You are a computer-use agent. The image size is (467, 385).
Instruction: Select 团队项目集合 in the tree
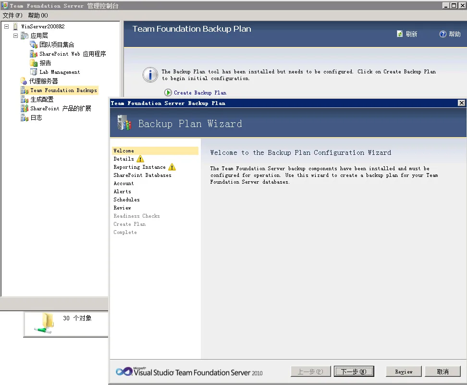pyautogui.click(x=57, y=45)
